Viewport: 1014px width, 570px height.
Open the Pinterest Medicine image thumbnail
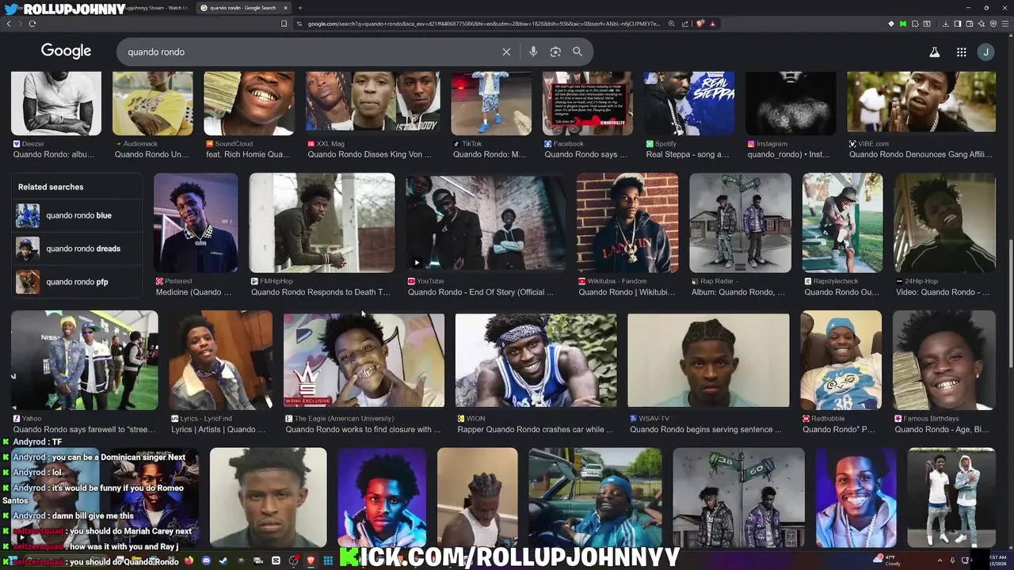point(196,223)
